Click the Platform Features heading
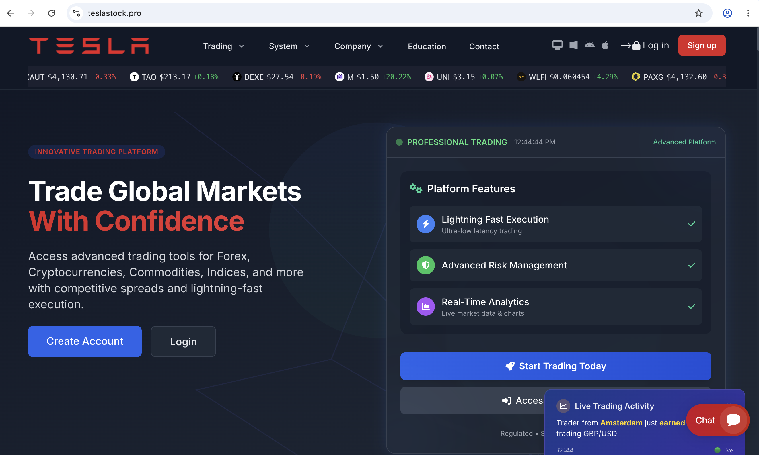 (x=471, y=189)
